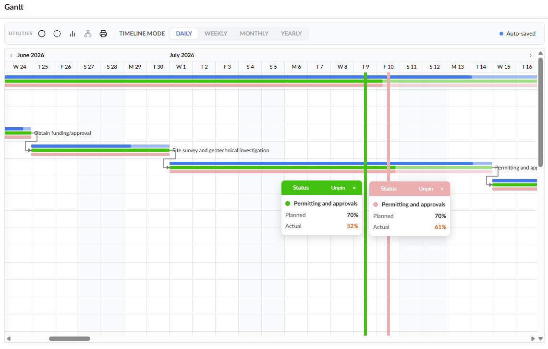Screen dimensions: 548x349
Task: Click the horizontal scrollbar left arrow
Action: (9, 338)
